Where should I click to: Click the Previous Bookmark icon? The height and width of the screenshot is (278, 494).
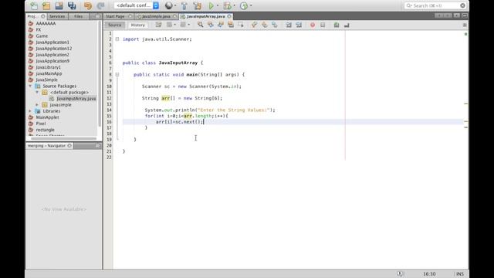coord(254,25)
